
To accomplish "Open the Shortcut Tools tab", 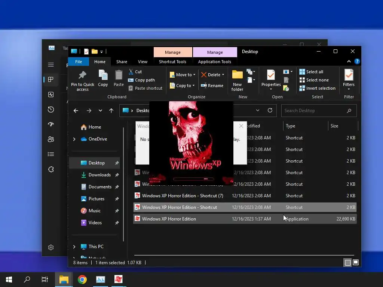I will (x=172, y=62).
